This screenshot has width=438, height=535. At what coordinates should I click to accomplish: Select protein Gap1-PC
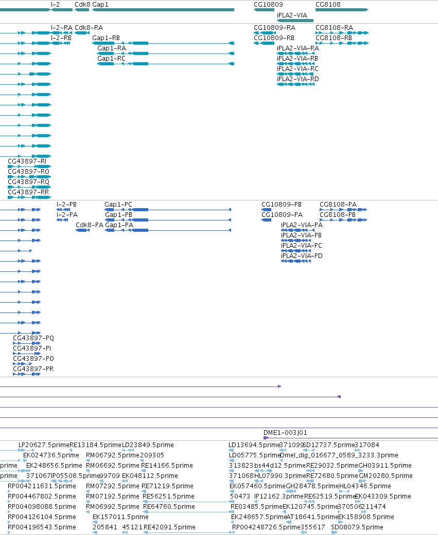168,210
